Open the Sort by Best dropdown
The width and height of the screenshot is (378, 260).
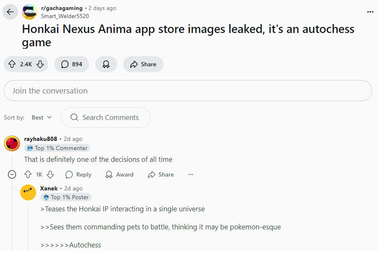[x=42, y=117]
